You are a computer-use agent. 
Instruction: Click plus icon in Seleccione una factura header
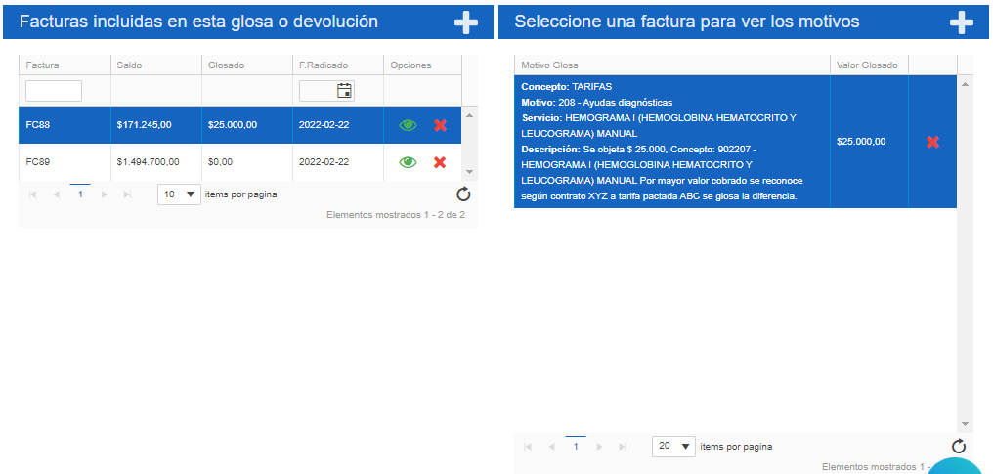click(x=962, y=22)
